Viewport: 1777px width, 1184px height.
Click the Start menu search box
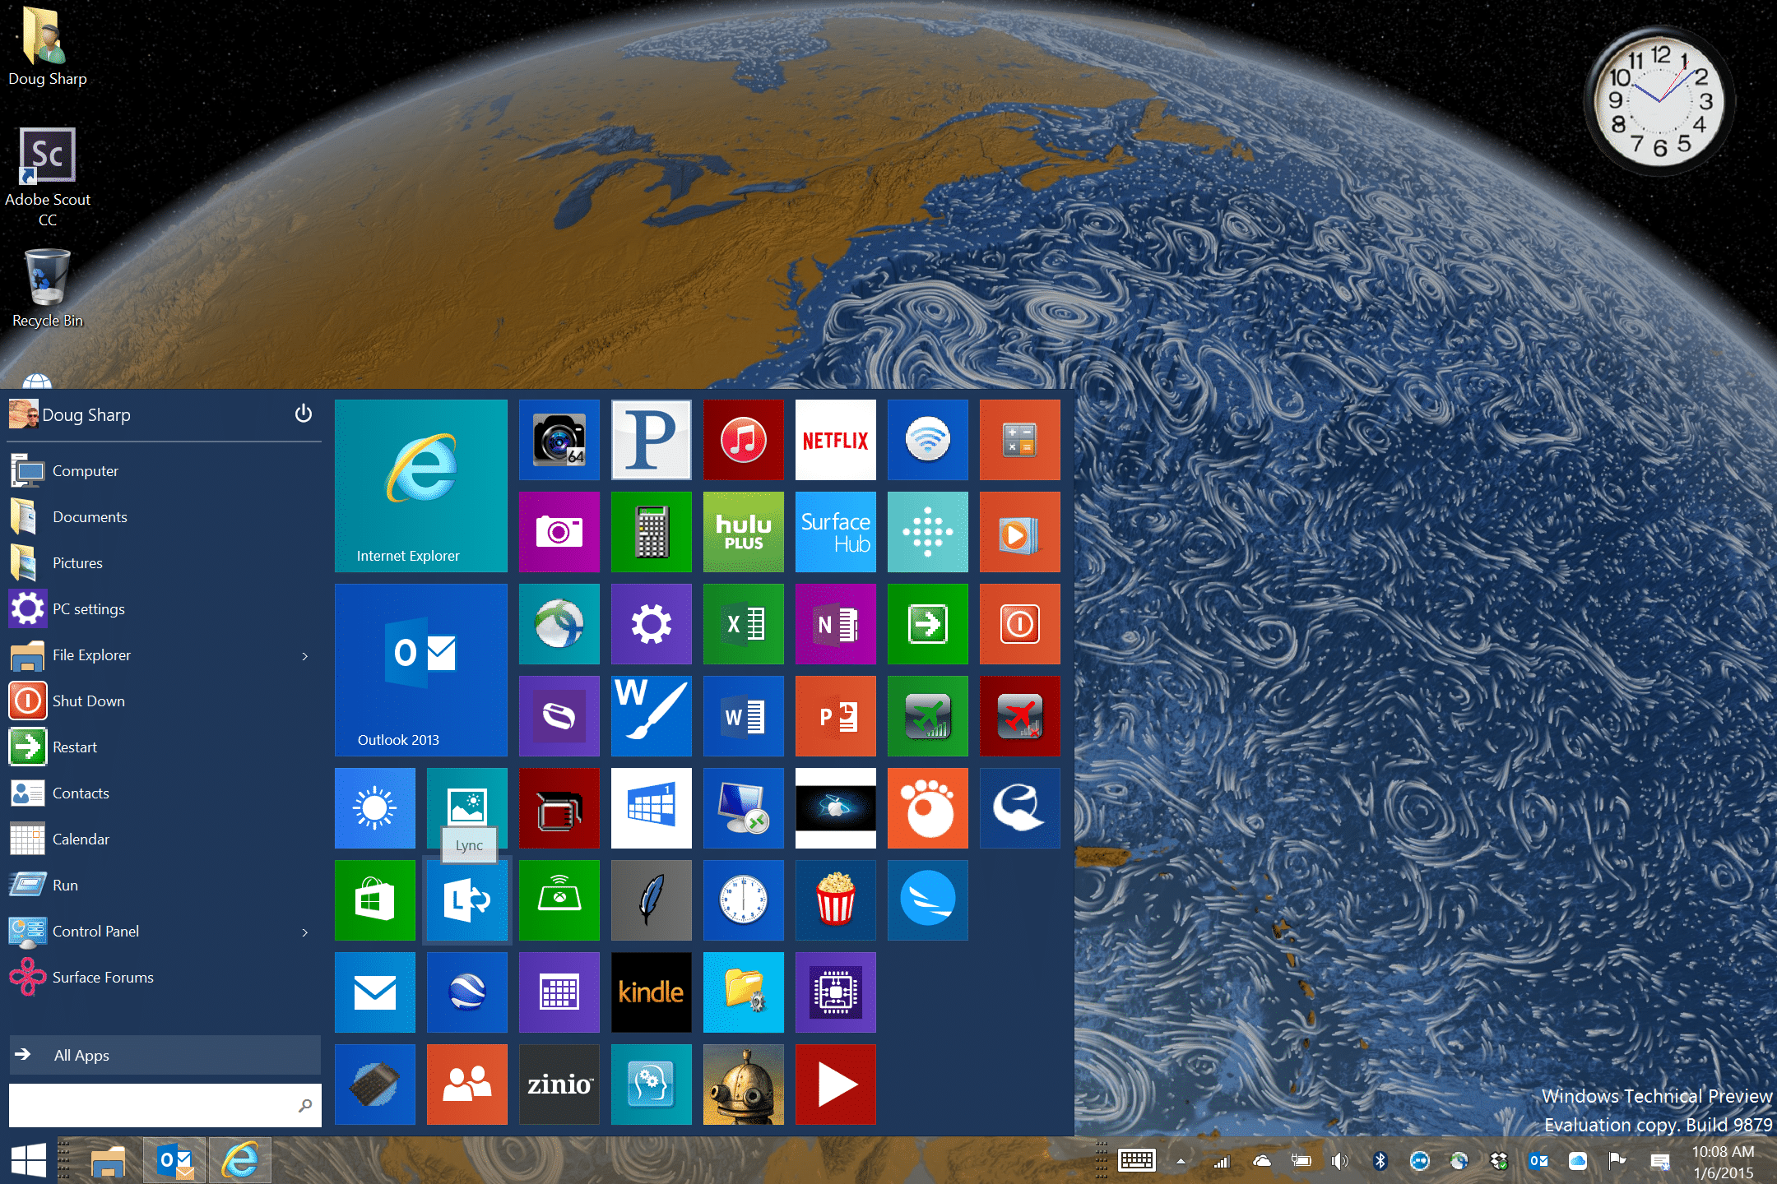click(165, 1105)
